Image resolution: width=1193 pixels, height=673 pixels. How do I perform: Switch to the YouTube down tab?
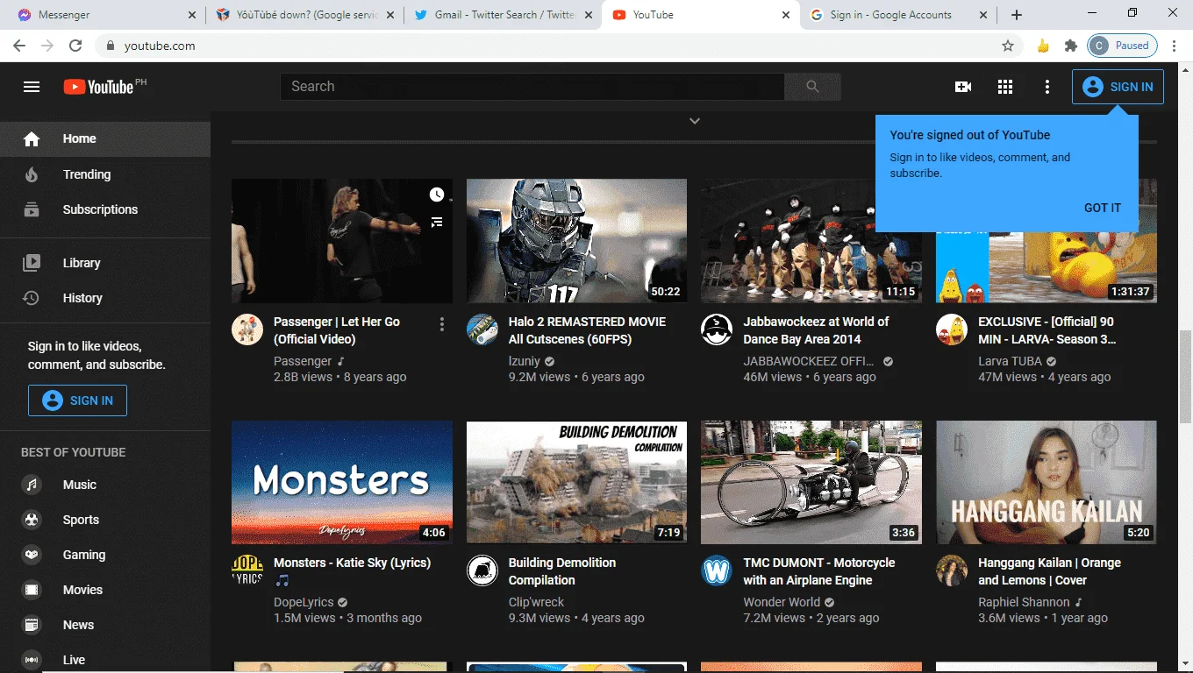point(304,15)
